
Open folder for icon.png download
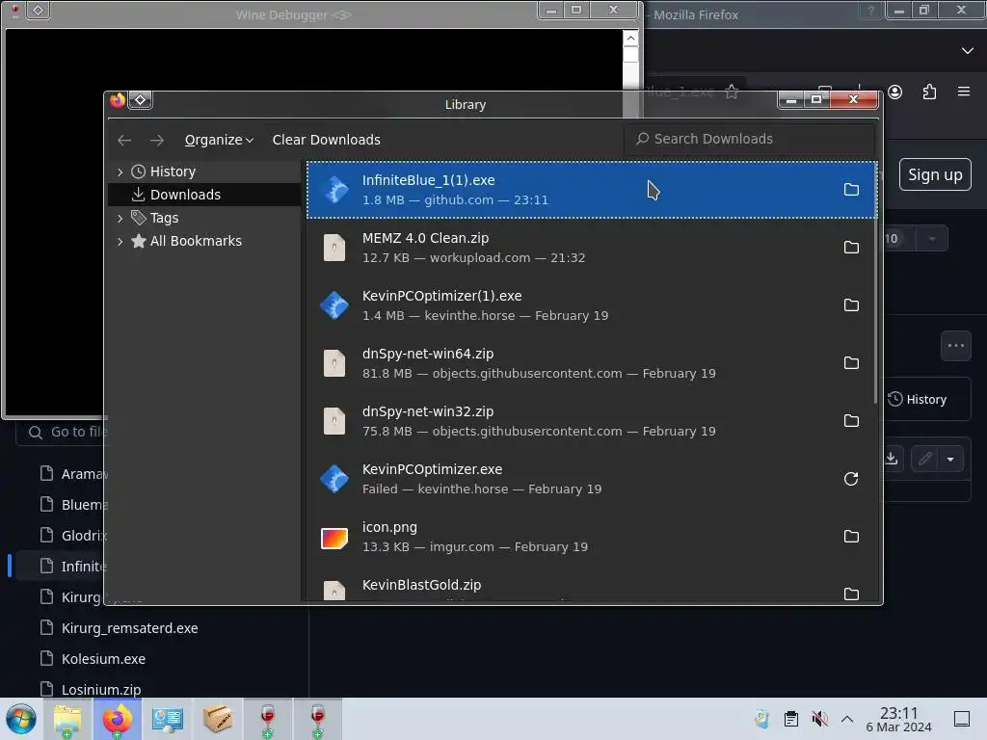click(x=851, y=537)
